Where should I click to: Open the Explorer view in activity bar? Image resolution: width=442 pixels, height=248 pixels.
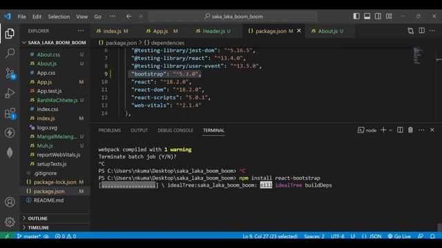click(x=10, y=34)
